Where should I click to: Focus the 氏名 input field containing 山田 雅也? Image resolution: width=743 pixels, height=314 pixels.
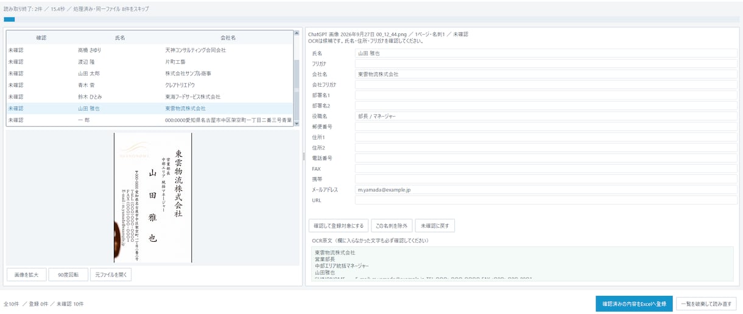(546, 53)
